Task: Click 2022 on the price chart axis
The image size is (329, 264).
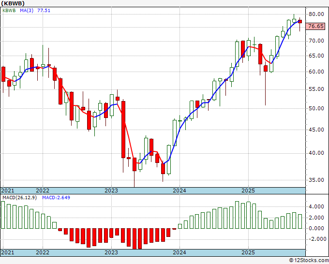Action: point(43,191)
